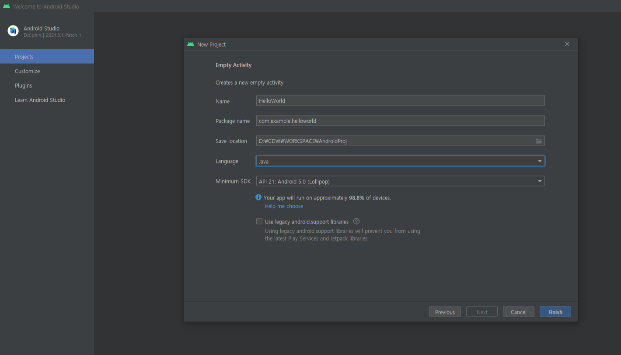The width and height of the screenshot is (621, 355).
Task: Click the Empty Activity heading
Action: (x=234, y=65)
